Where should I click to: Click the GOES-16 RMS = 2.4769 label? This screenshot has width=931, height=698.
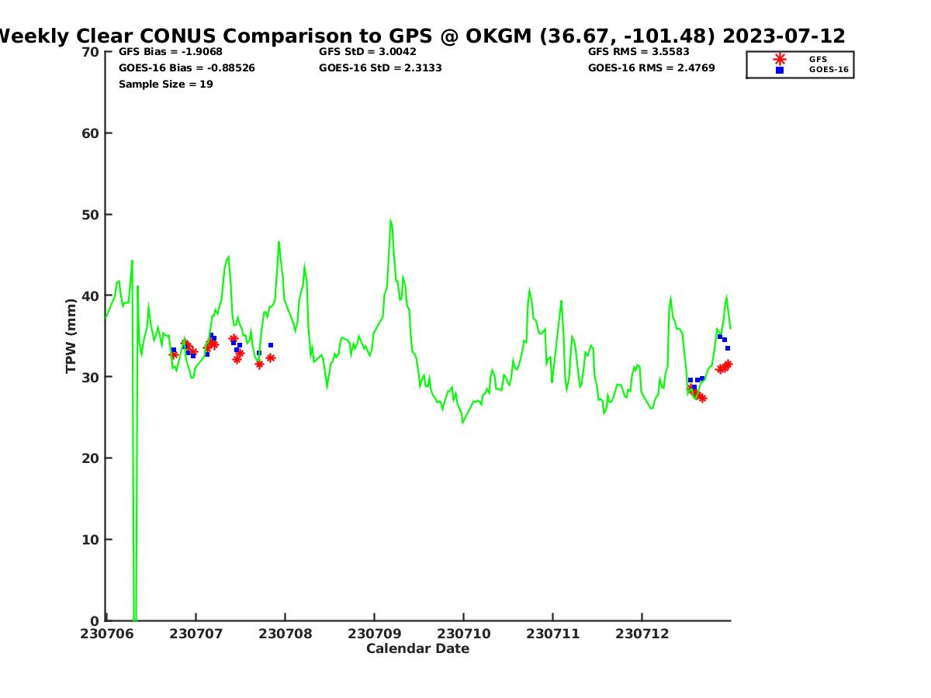tap(652, 68)
